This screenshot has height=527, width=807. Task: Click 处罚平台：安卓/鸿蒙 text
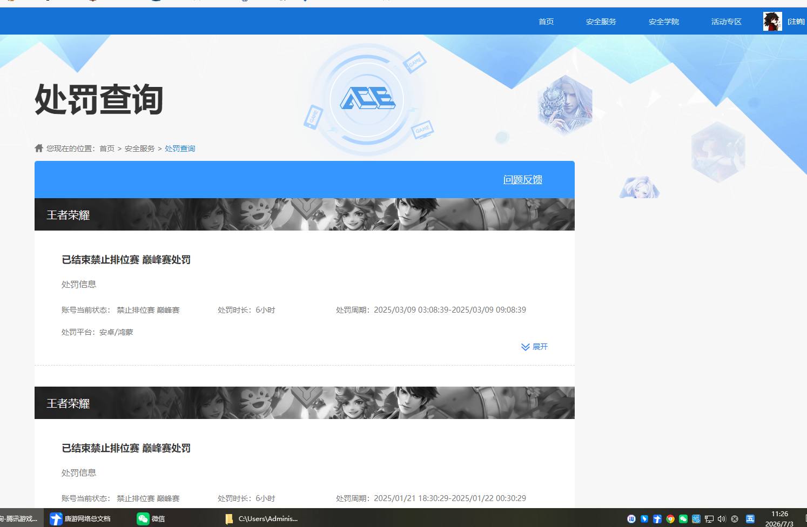(x=97, y=332)
